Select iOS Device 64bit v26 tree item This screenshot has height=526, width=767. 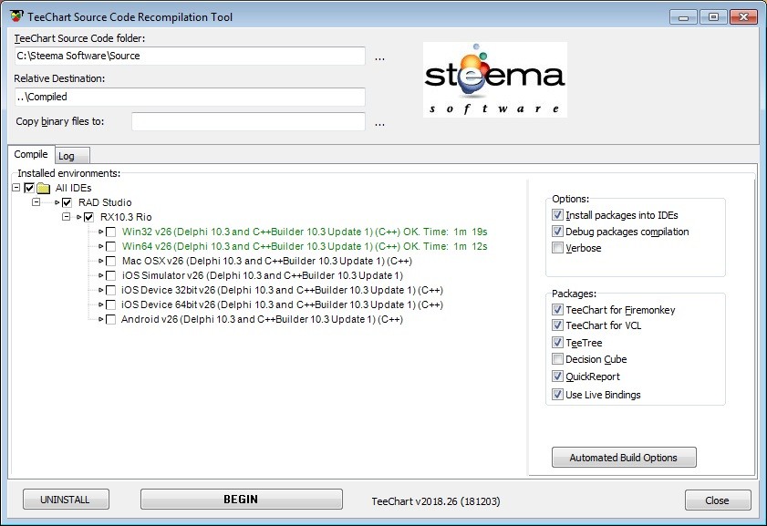(x=282, y=305)
